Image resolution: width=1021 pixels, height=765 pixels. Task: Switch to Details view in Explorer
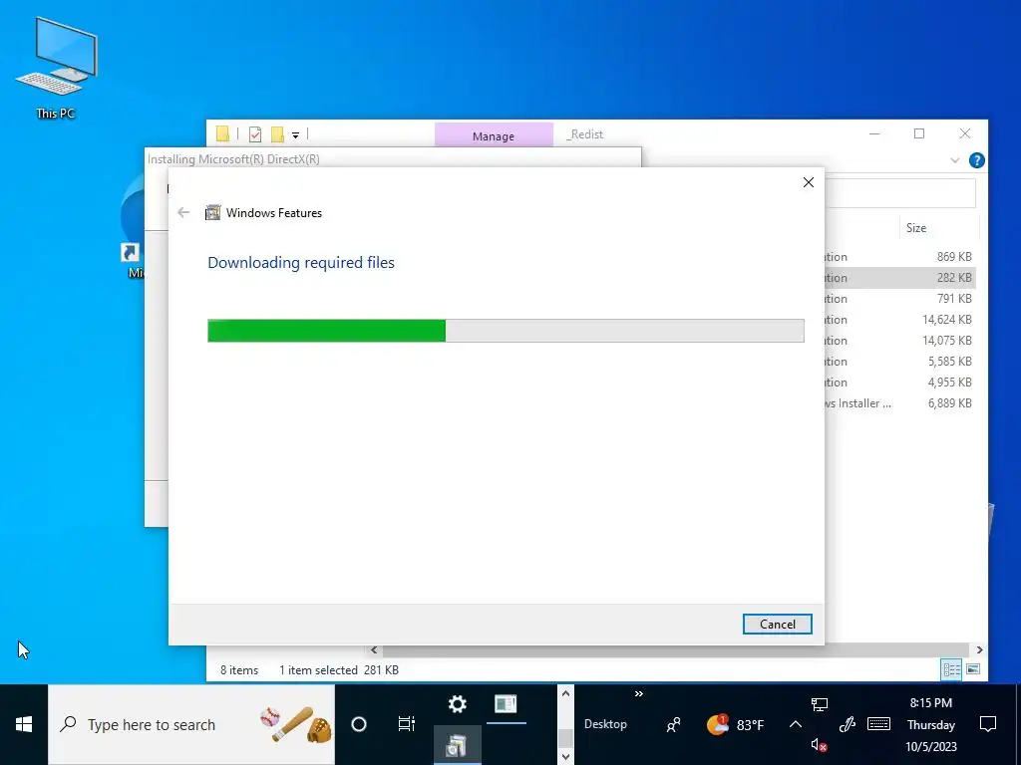coord(951,669)
